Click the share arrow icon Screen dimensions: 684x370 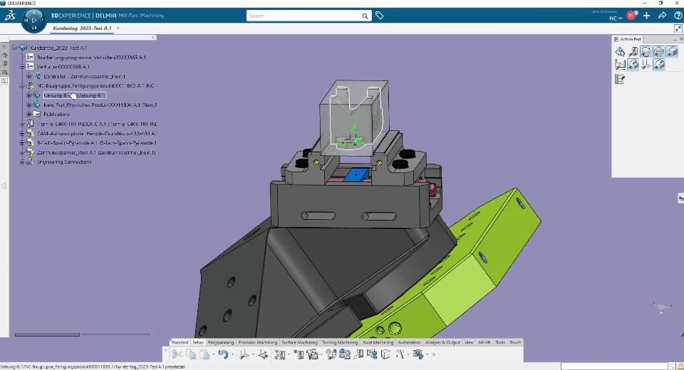click(x=662, y=16)
